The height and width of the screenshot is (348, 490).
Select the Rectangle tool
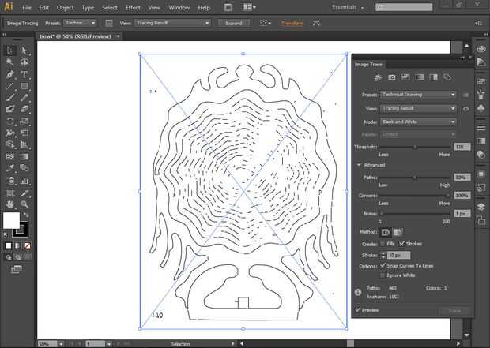coord(24,86)
